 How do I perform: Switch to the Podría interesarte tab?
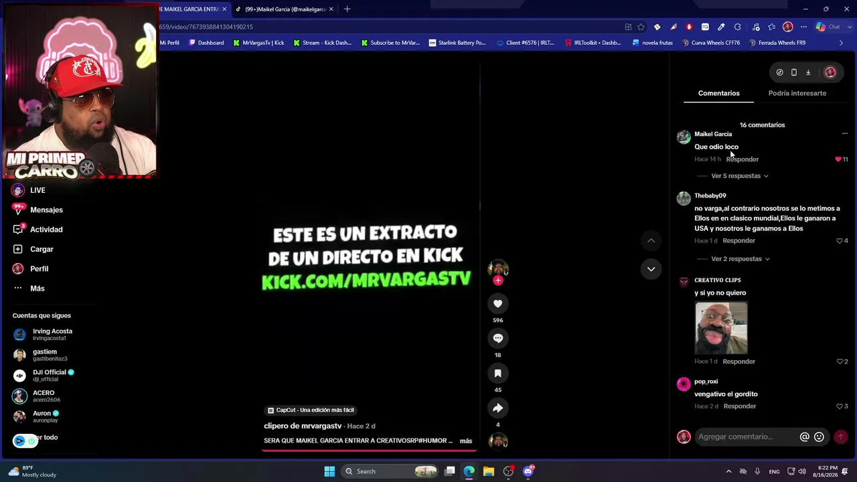tap(797, 93)
